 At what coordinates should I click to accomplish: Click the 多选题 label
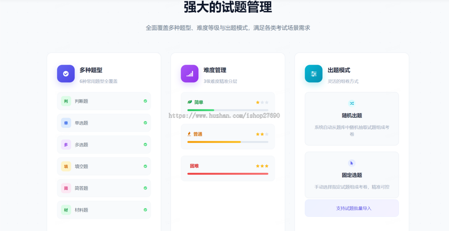point(82,144)
